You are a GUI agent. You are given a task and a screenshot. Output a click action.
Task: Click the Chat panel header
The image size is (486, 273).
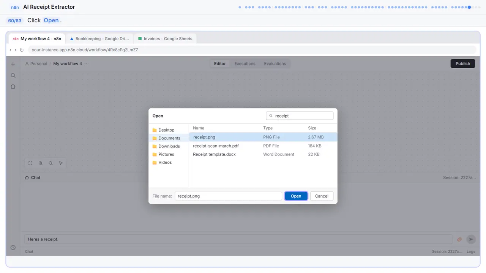(33, 177)
